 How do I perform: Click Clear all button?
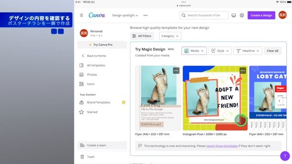point(272,51)
